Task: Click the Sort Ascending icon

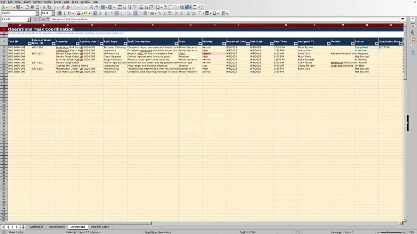Action: coord(124,7)
